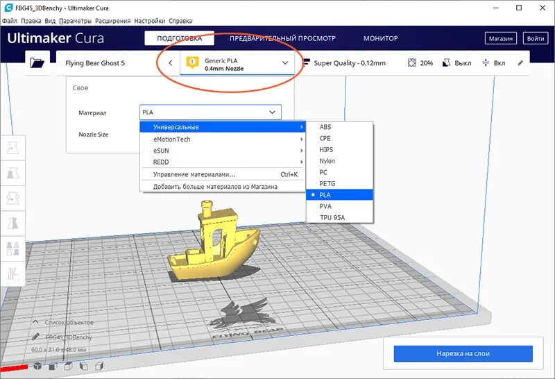Switch to front view cube icon
555x379 pixels.
(53, 367)
